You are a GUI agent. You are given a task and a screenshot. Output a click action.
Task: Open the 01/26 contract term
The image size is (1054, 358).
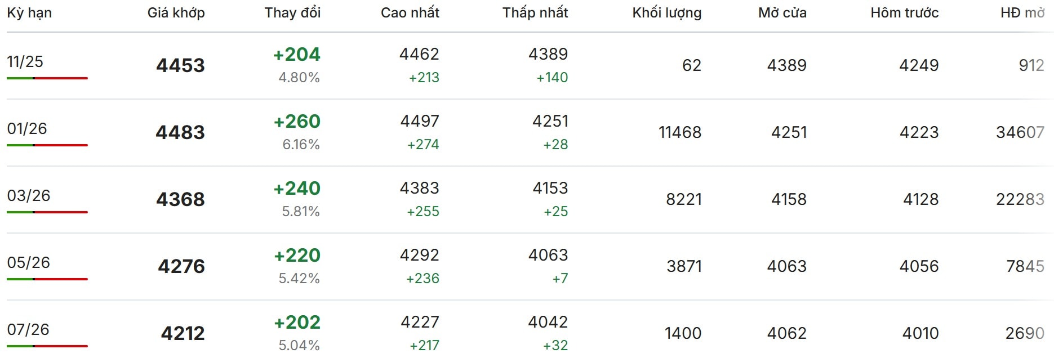pyautogui.click(x=27, y=128)
